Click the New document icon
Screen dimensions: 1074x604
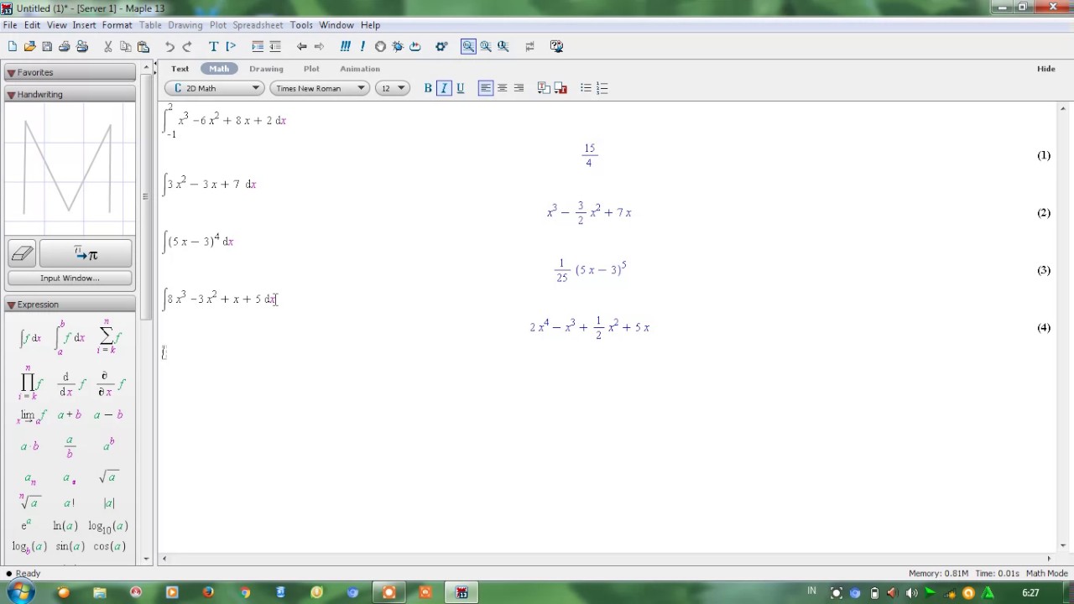coord(12,46)
